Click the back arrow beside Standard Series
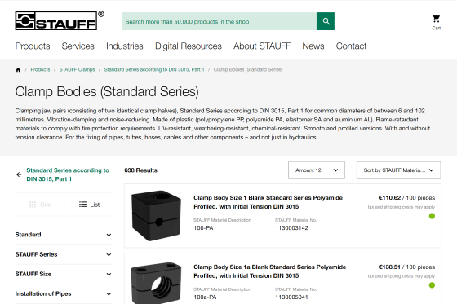Viewport: 457px width, 304px height. (x=19, y=174)
